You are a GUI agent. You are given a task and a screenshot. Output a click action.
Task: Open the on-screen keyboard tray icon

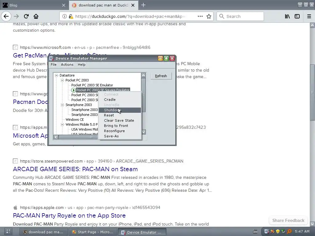tap(255, 232)
